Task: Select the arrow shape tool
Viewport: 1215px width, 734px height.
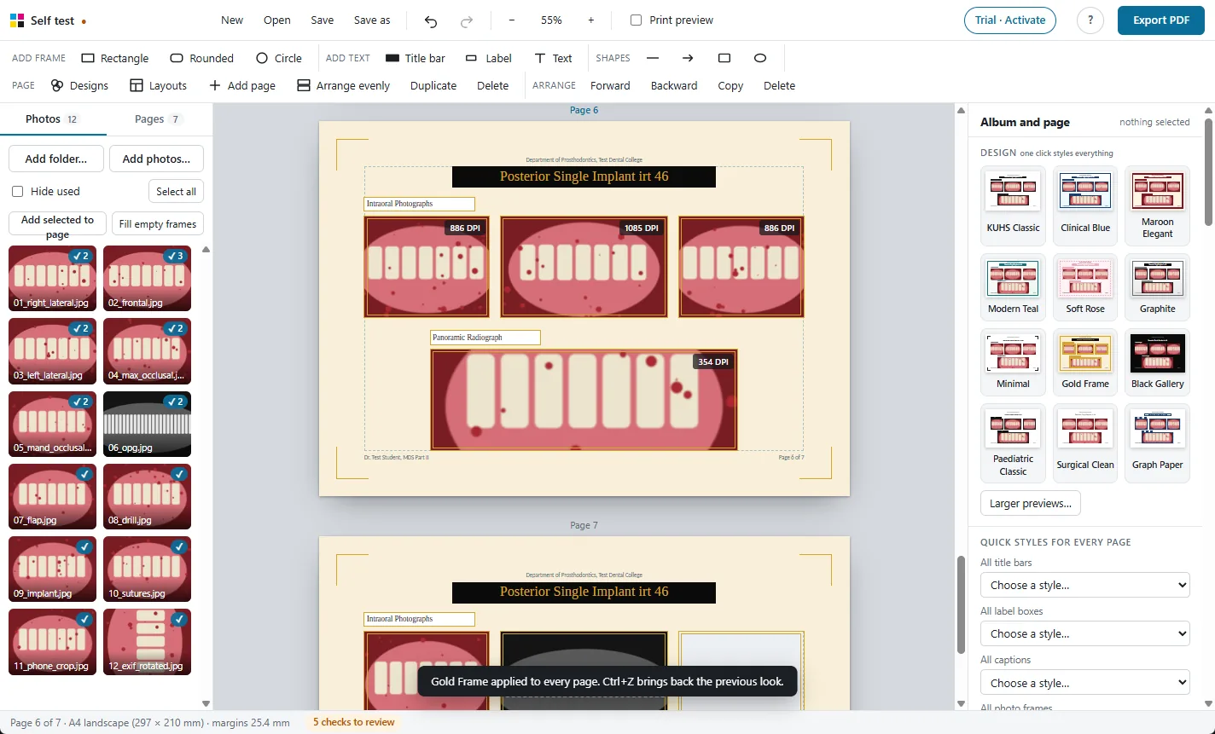Action: click(688, 58)
